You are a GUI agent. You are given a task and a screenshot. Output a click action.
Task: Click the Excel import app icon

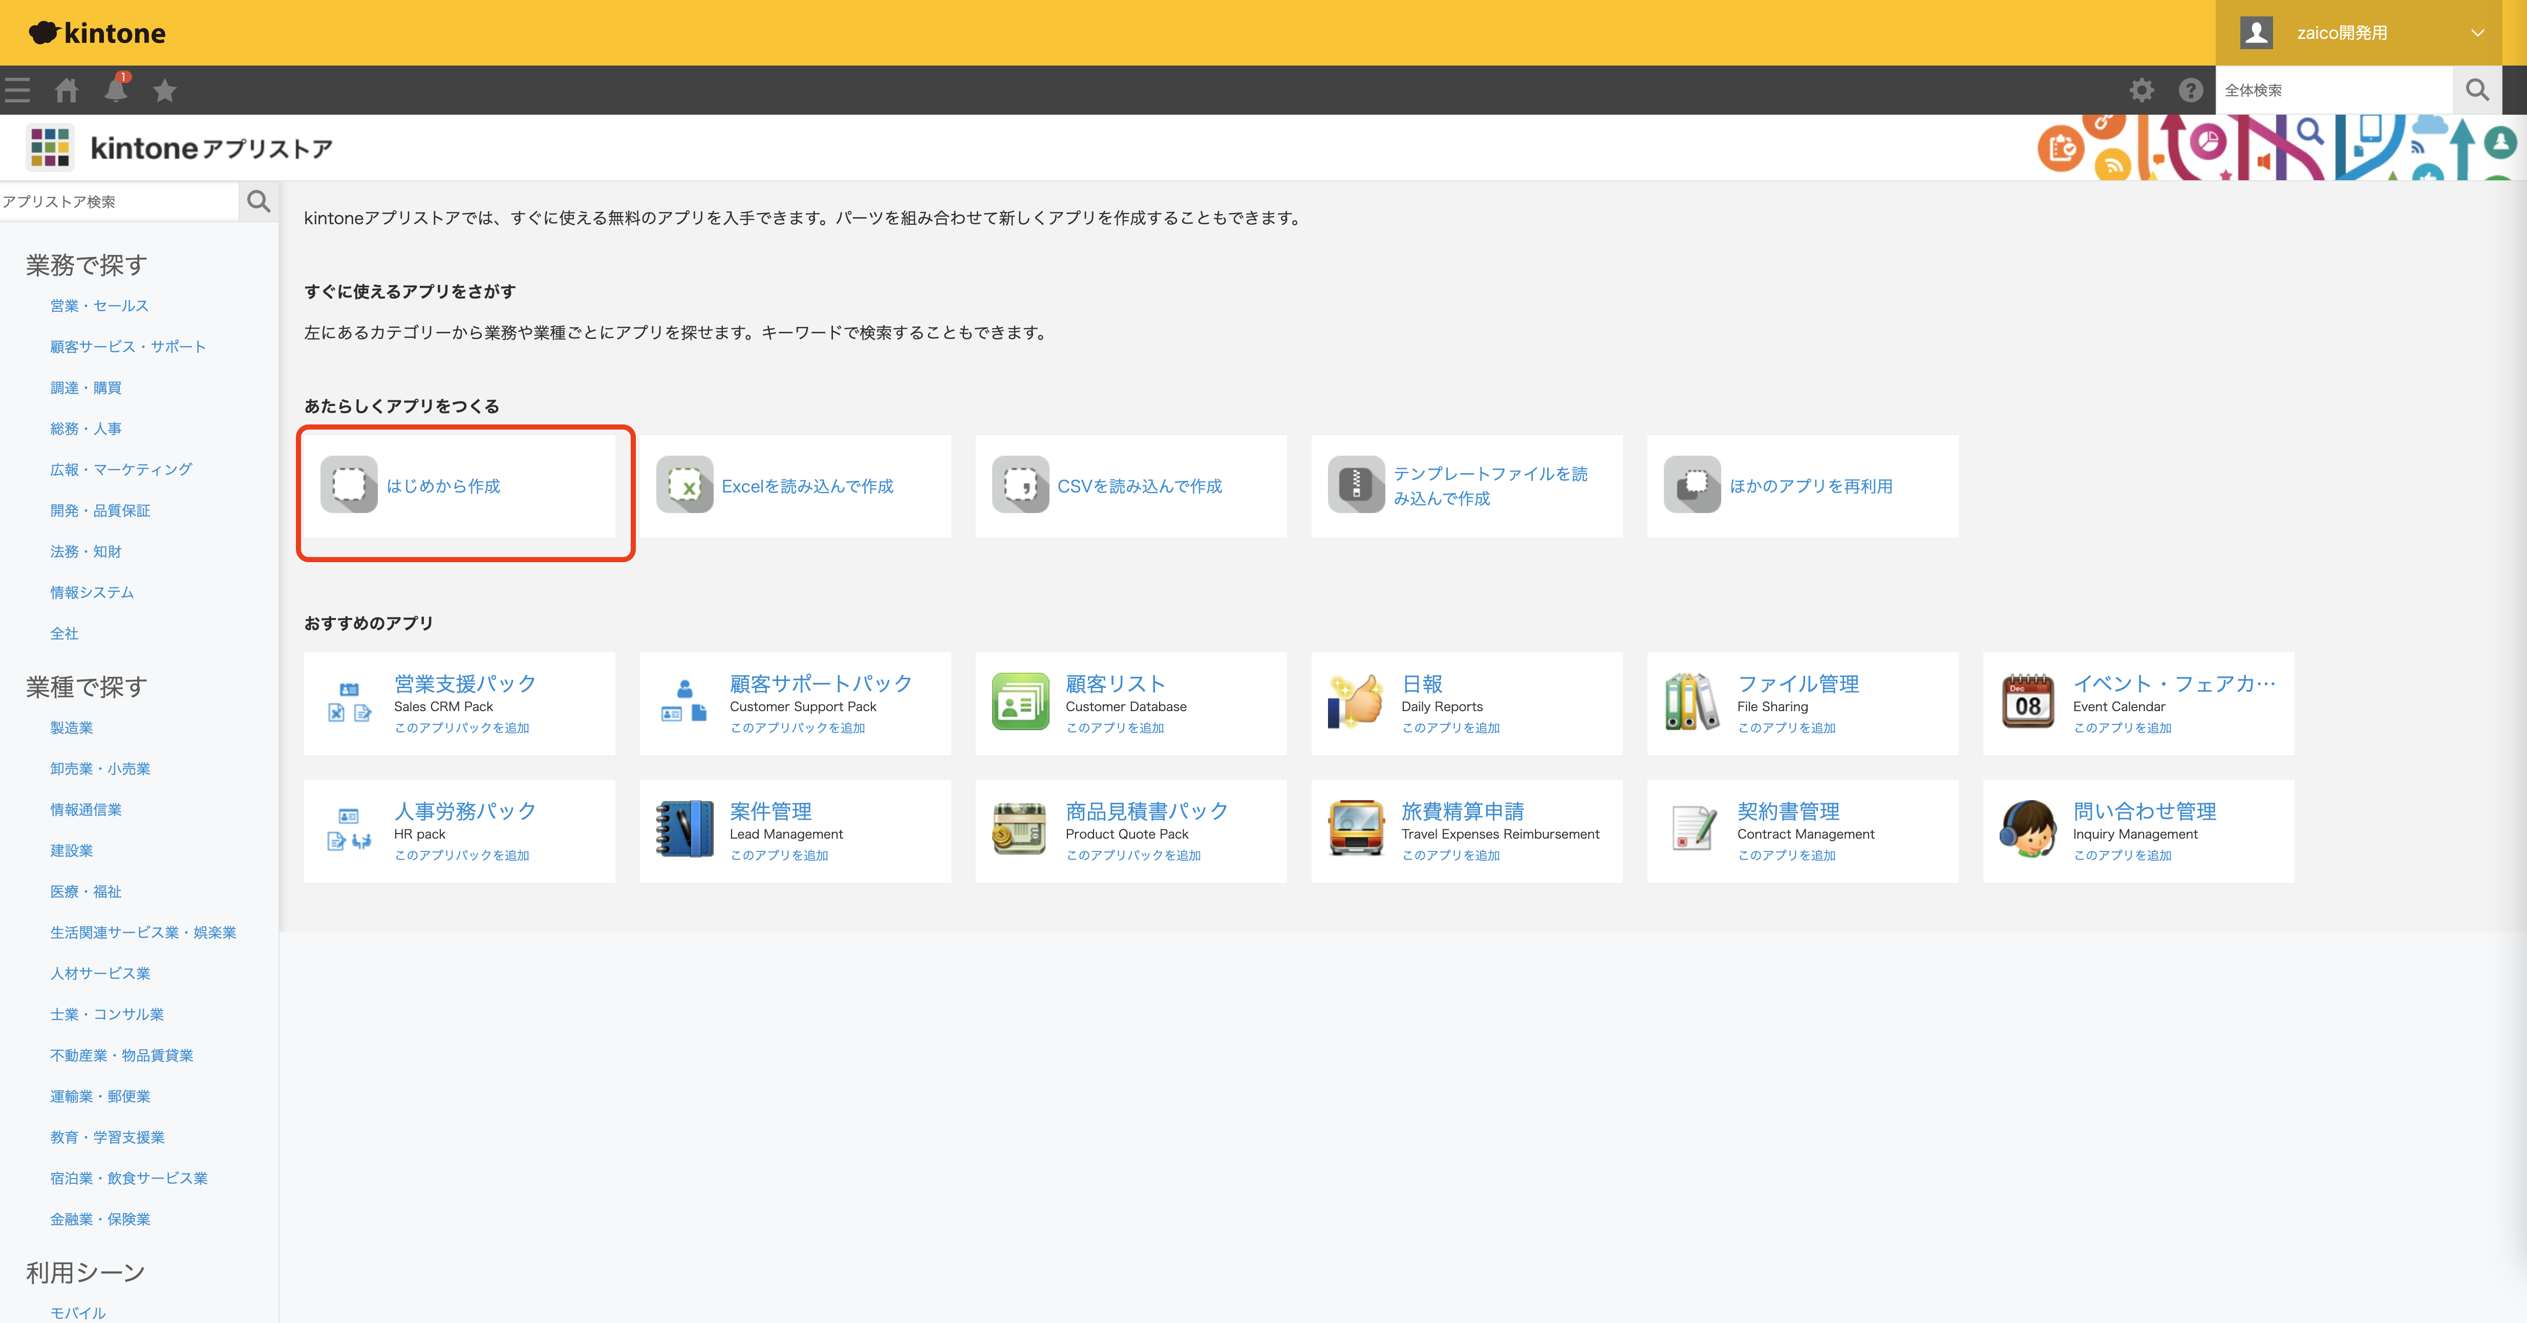(684, 484)
